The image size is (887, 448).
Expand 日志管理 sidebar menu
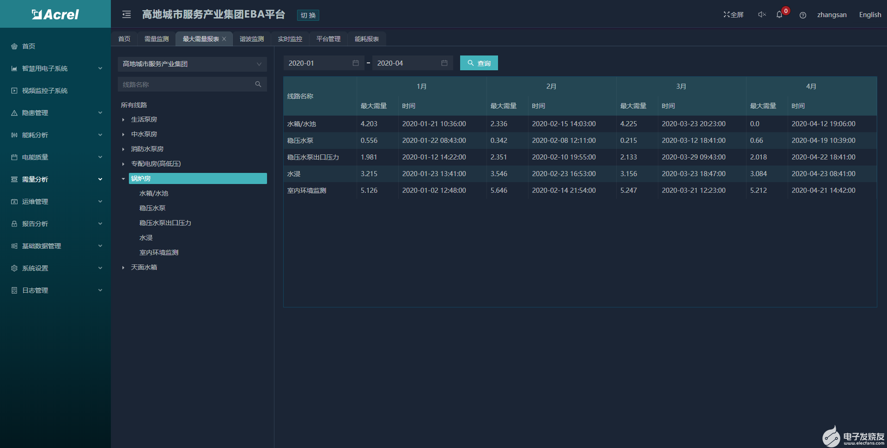55,290
